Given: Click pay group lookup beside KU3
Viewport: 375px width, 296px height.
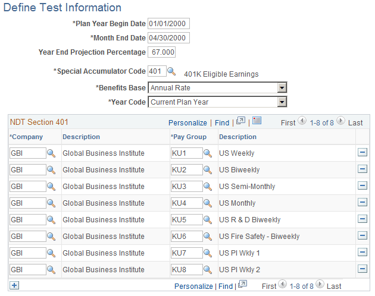Looking at the screenshot, I should coord(207,187).
